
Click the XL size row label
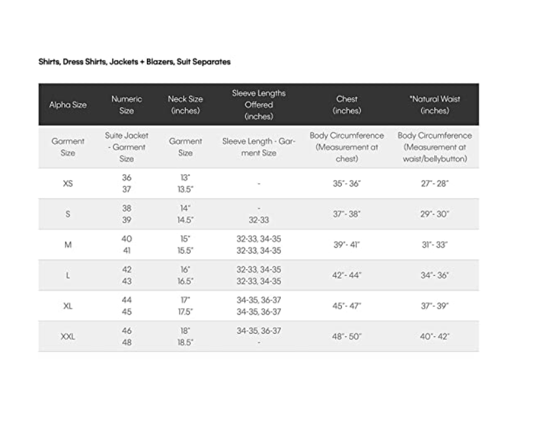pos(68,306)
